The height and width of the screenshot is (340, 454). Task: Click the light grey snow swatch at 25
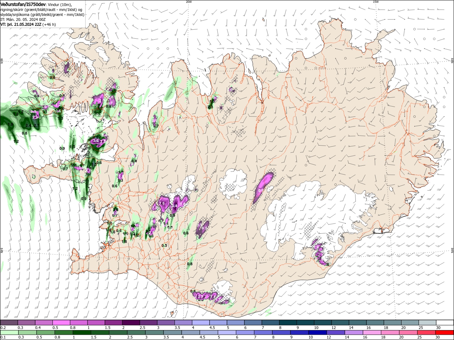427,323
